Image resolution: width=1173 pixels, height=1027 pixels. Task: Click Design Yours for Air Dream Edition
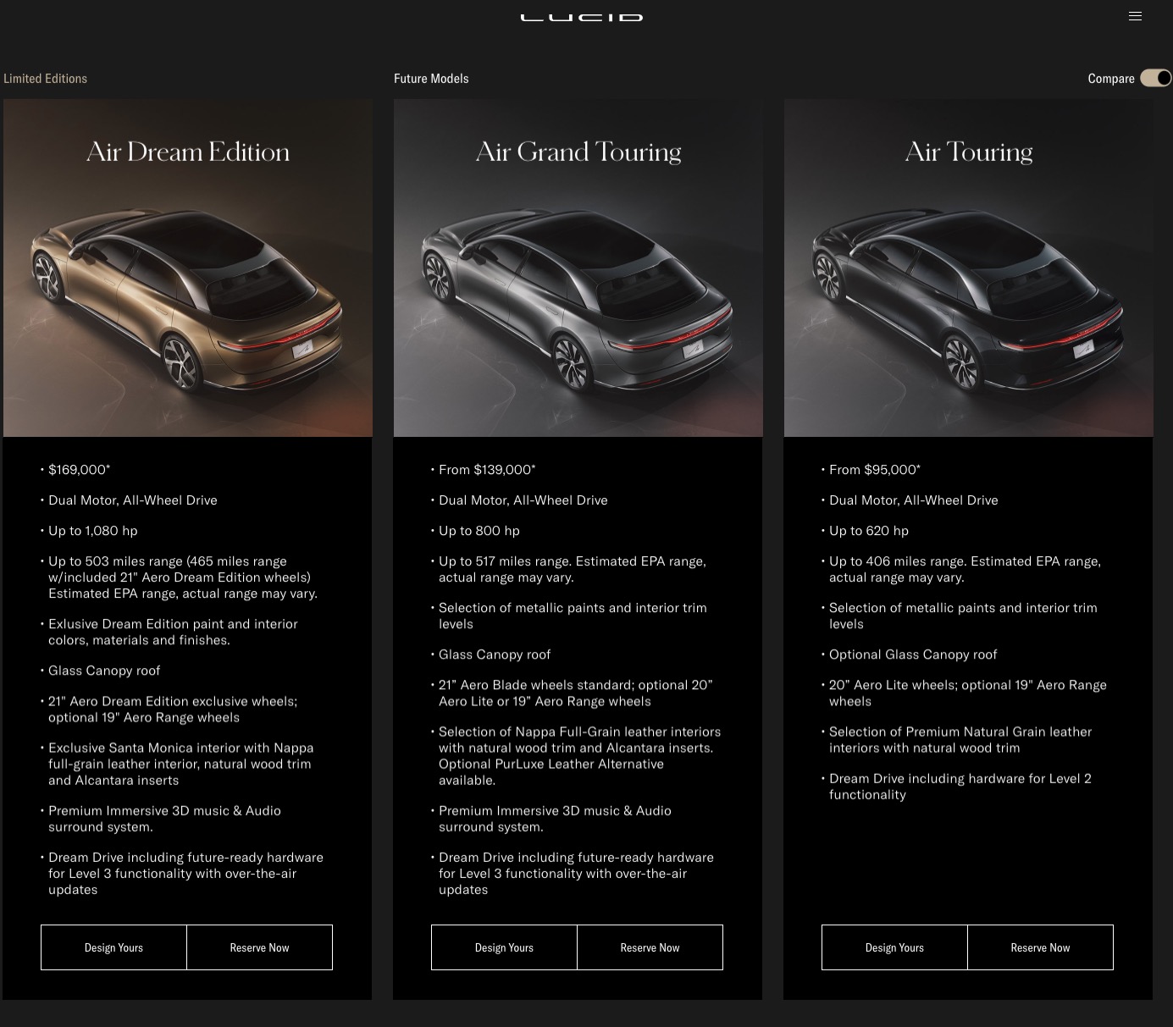[x=113, y=947]
